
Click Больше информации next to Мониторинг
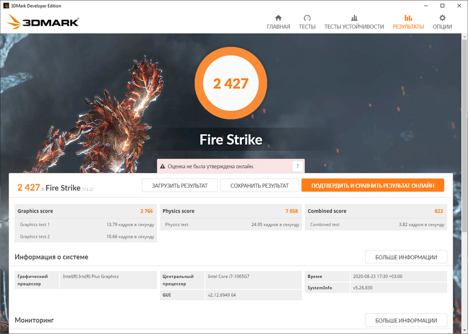[406, 320]
